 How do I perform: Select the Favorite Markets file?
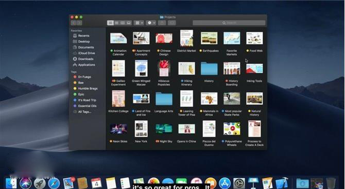[232, 38]
